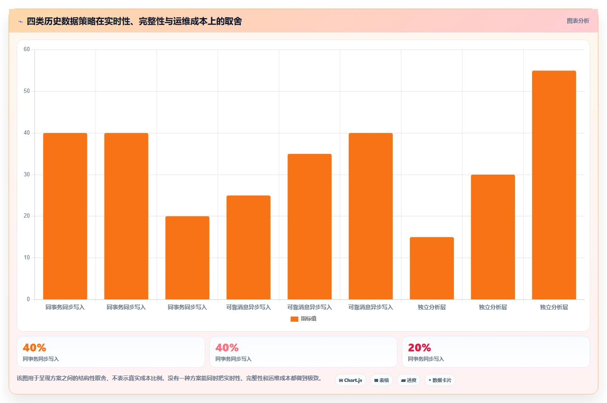Click the shortest bar with value 15
The height and width of the screenshot is (403, 607).
coord(431,268)
